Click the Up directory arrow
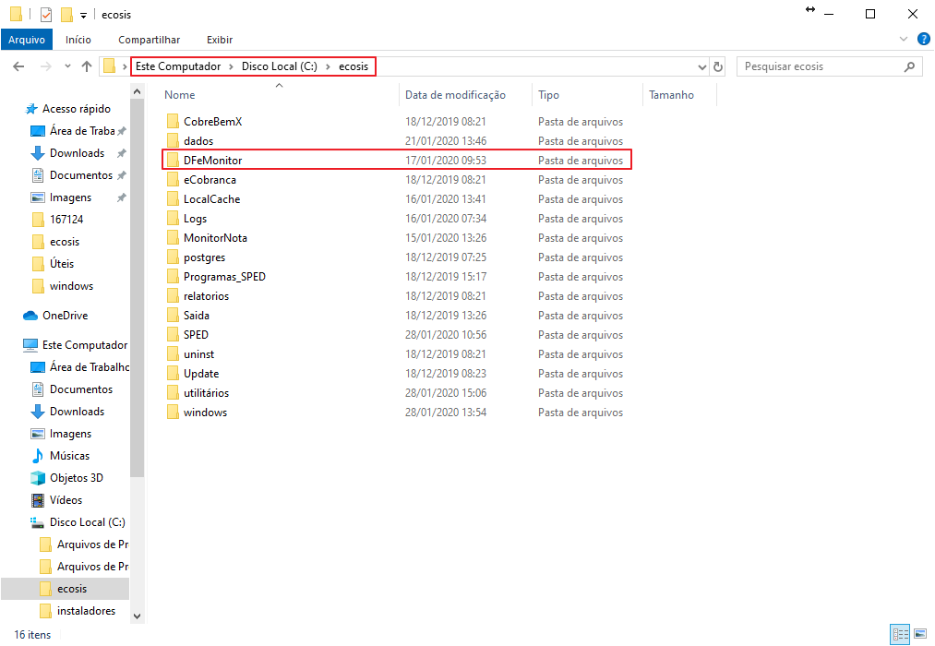Viewport: 935px width, 646px height. coord(87,66)
